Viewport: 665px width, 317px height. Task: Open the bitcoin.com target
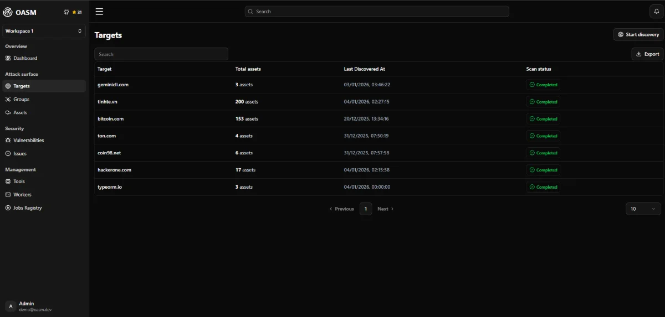(110, 119)
